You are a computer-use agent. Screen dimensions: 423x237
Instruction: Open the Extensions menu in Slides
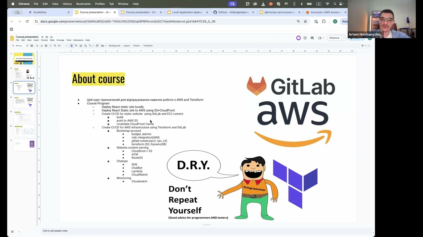pos(78,40)
